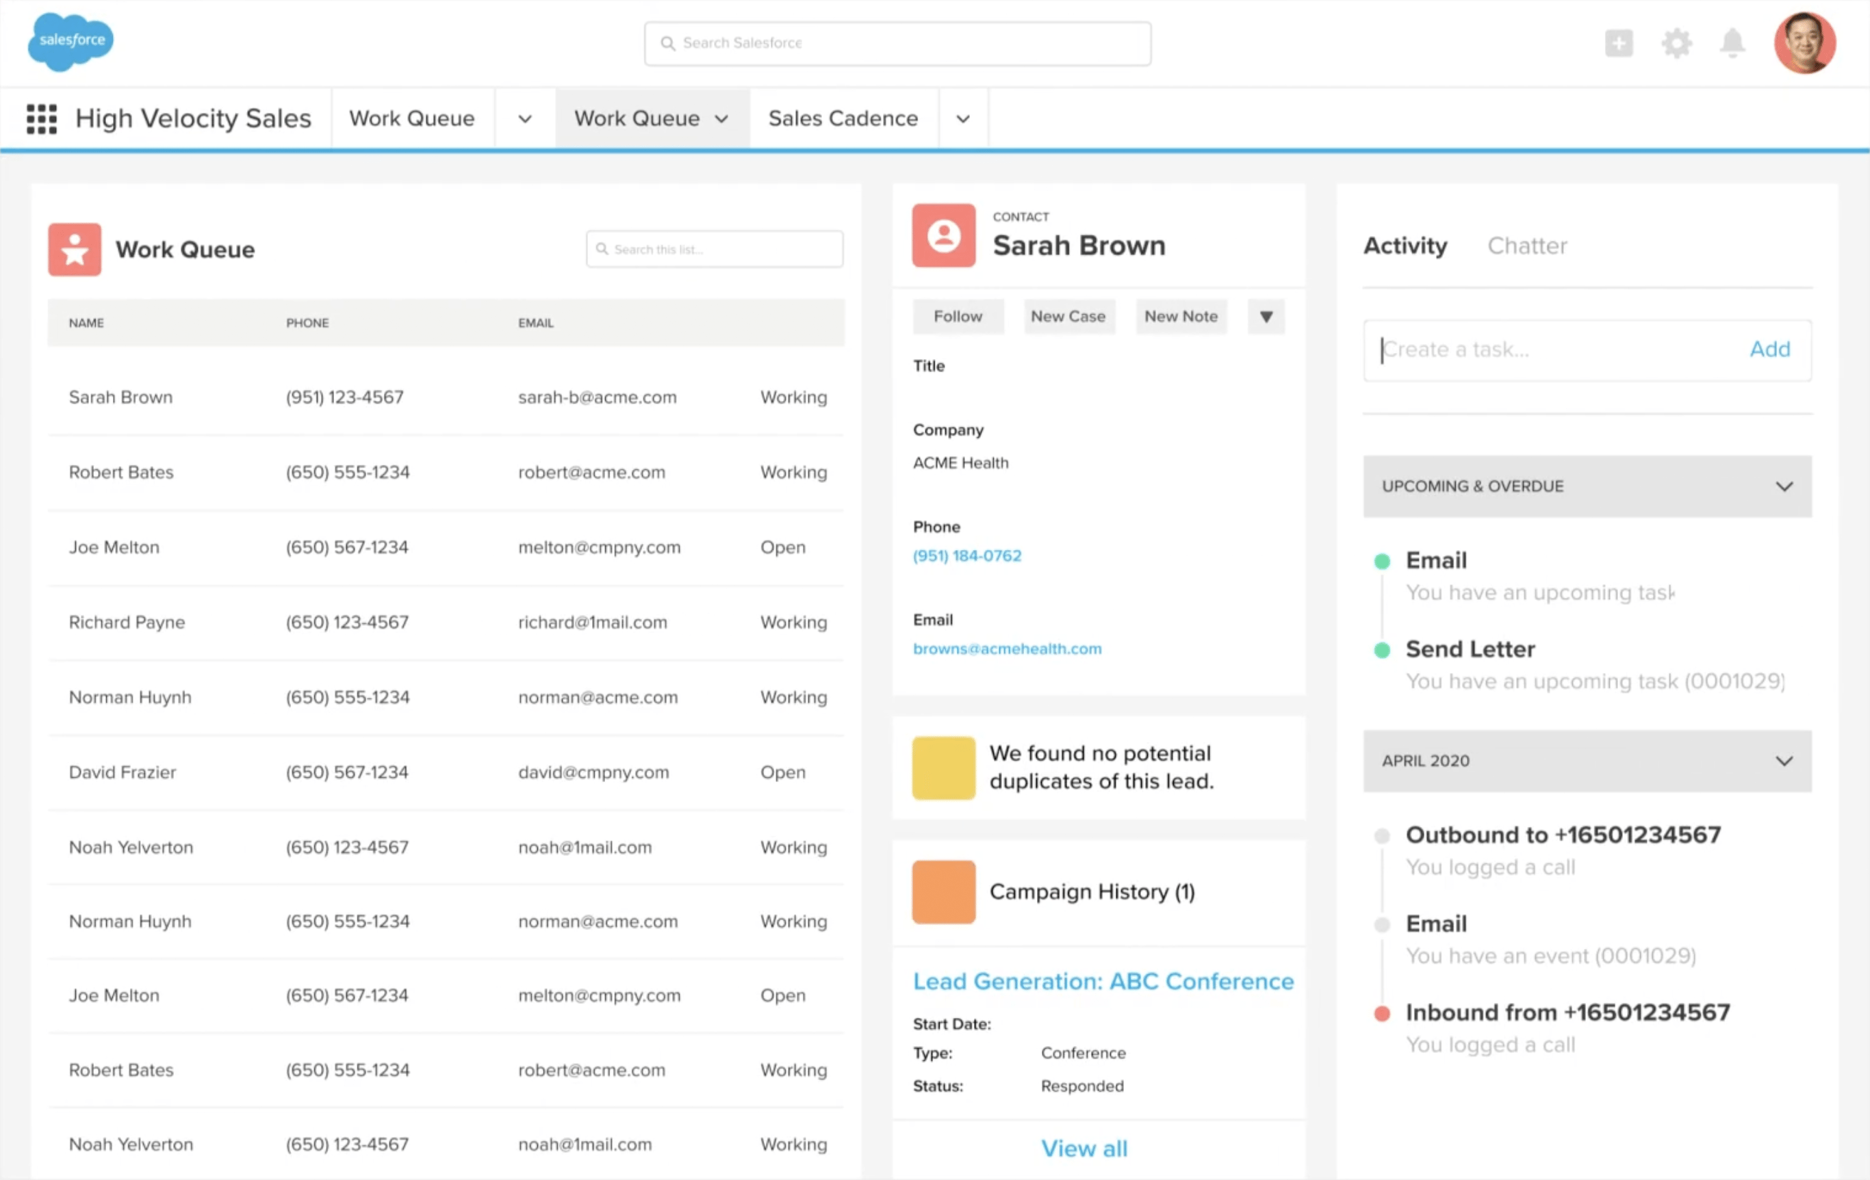Click the notification bell icon
Viewport: 1870px width, 1180px height.
click(1732, 42)
